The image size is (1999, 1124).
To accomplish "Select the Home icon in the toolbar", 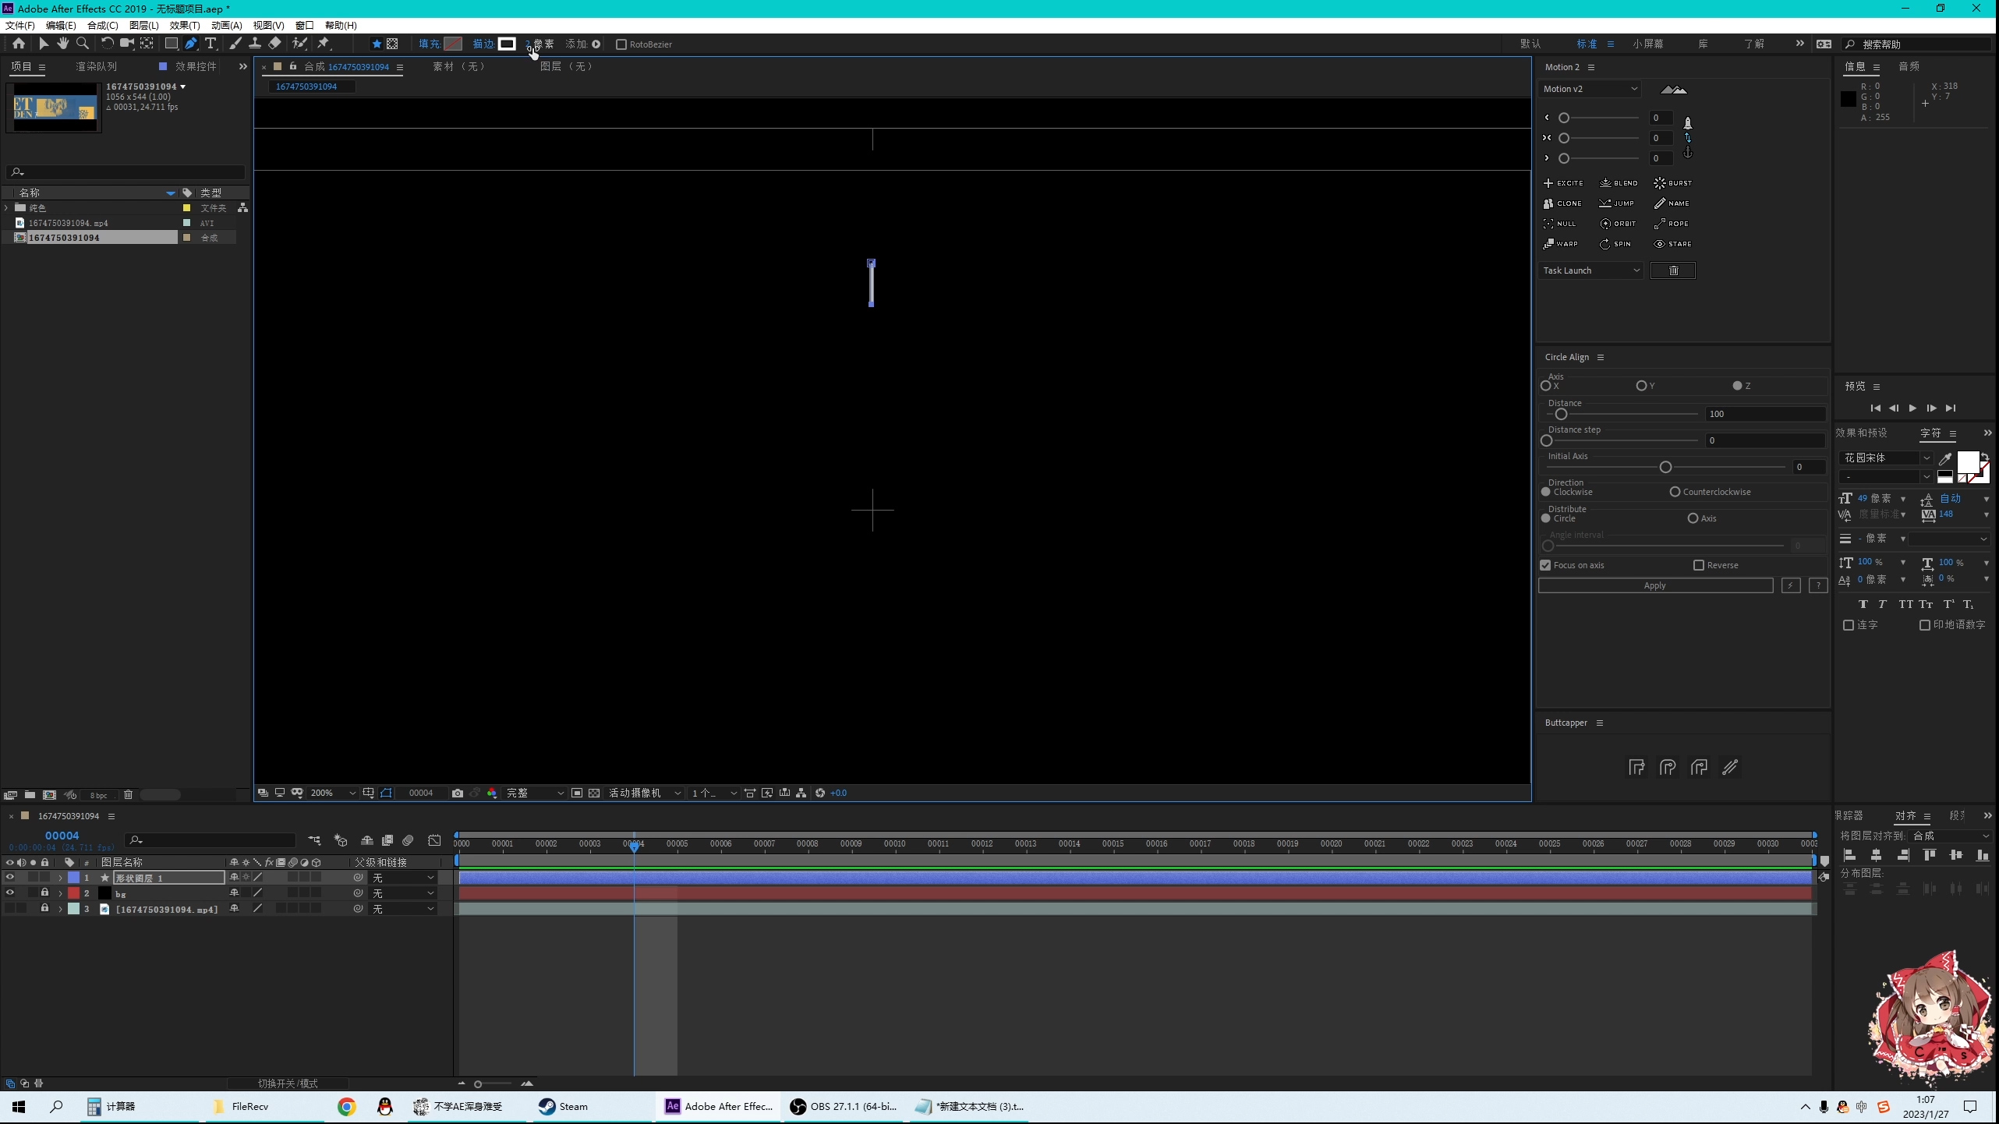I will tap(18, 44).
